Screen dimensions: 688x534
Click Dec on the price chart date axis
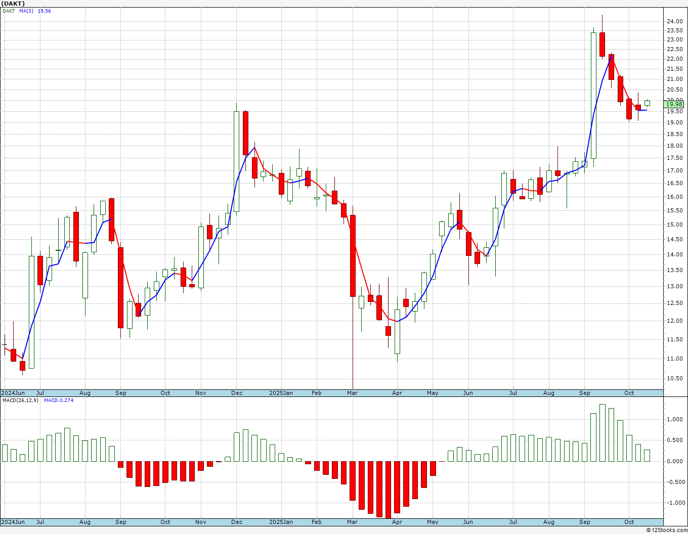click(x=237, y=393)
